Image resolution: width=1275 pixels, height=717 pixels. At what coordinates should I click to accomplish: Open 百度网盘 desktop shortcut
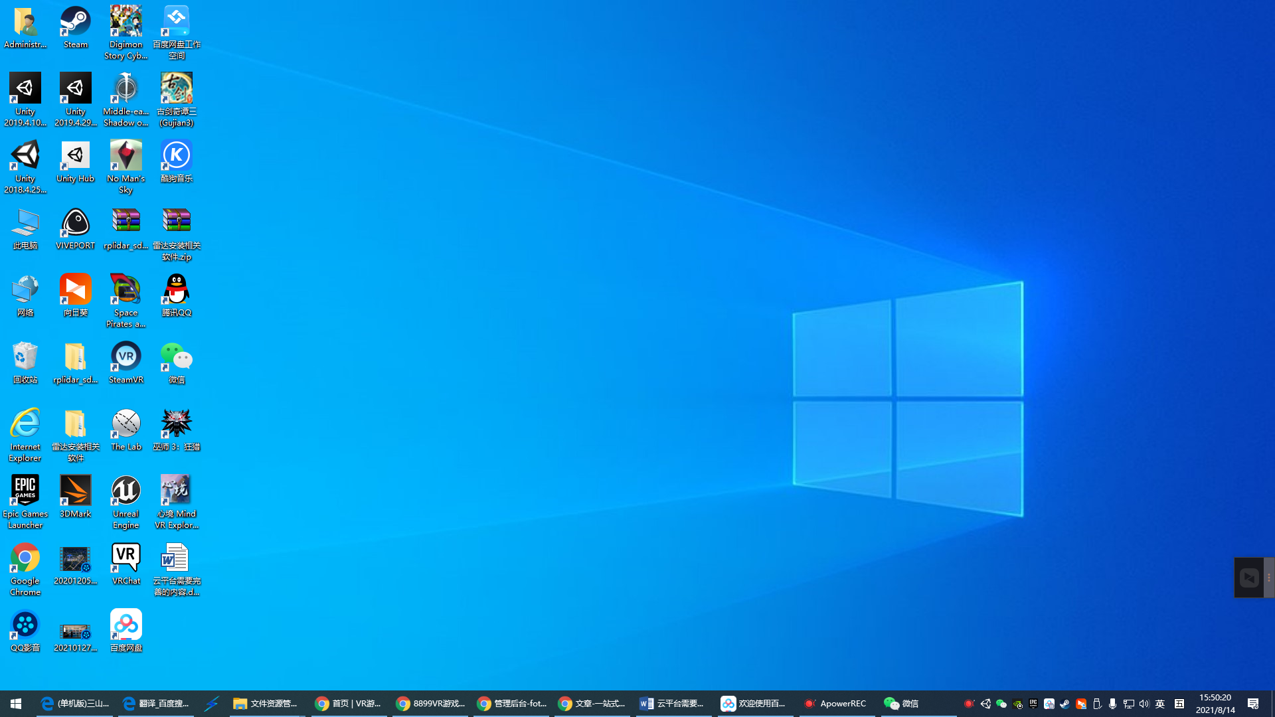coord(126,631)
